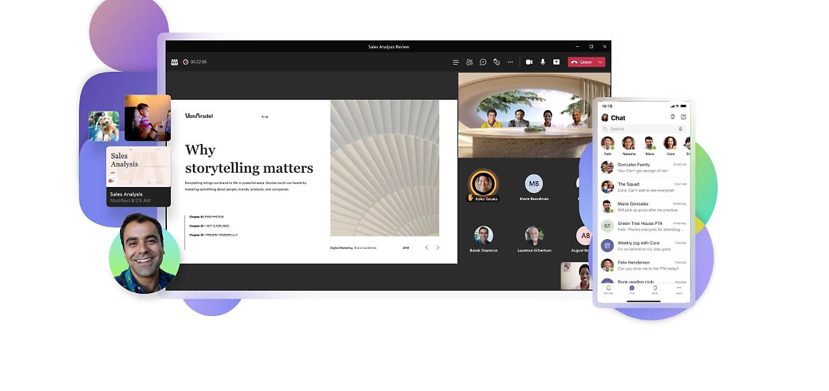Click the photo of child at tablet

[147, 118]
